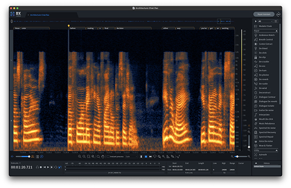Screen dimensions: 291x188
Task: Open the De-hum module
Action: tap(262, 71)
